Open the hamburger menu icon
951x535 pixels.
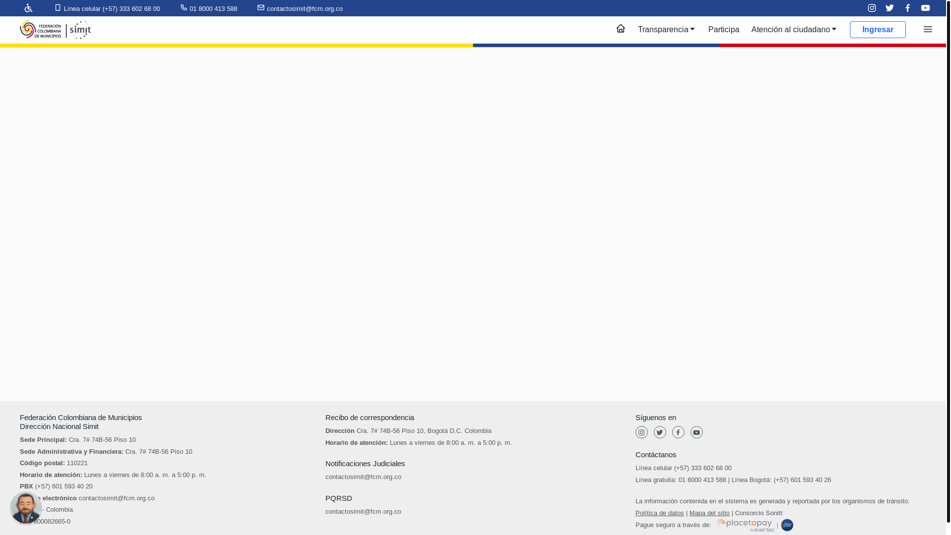[928, 29]
